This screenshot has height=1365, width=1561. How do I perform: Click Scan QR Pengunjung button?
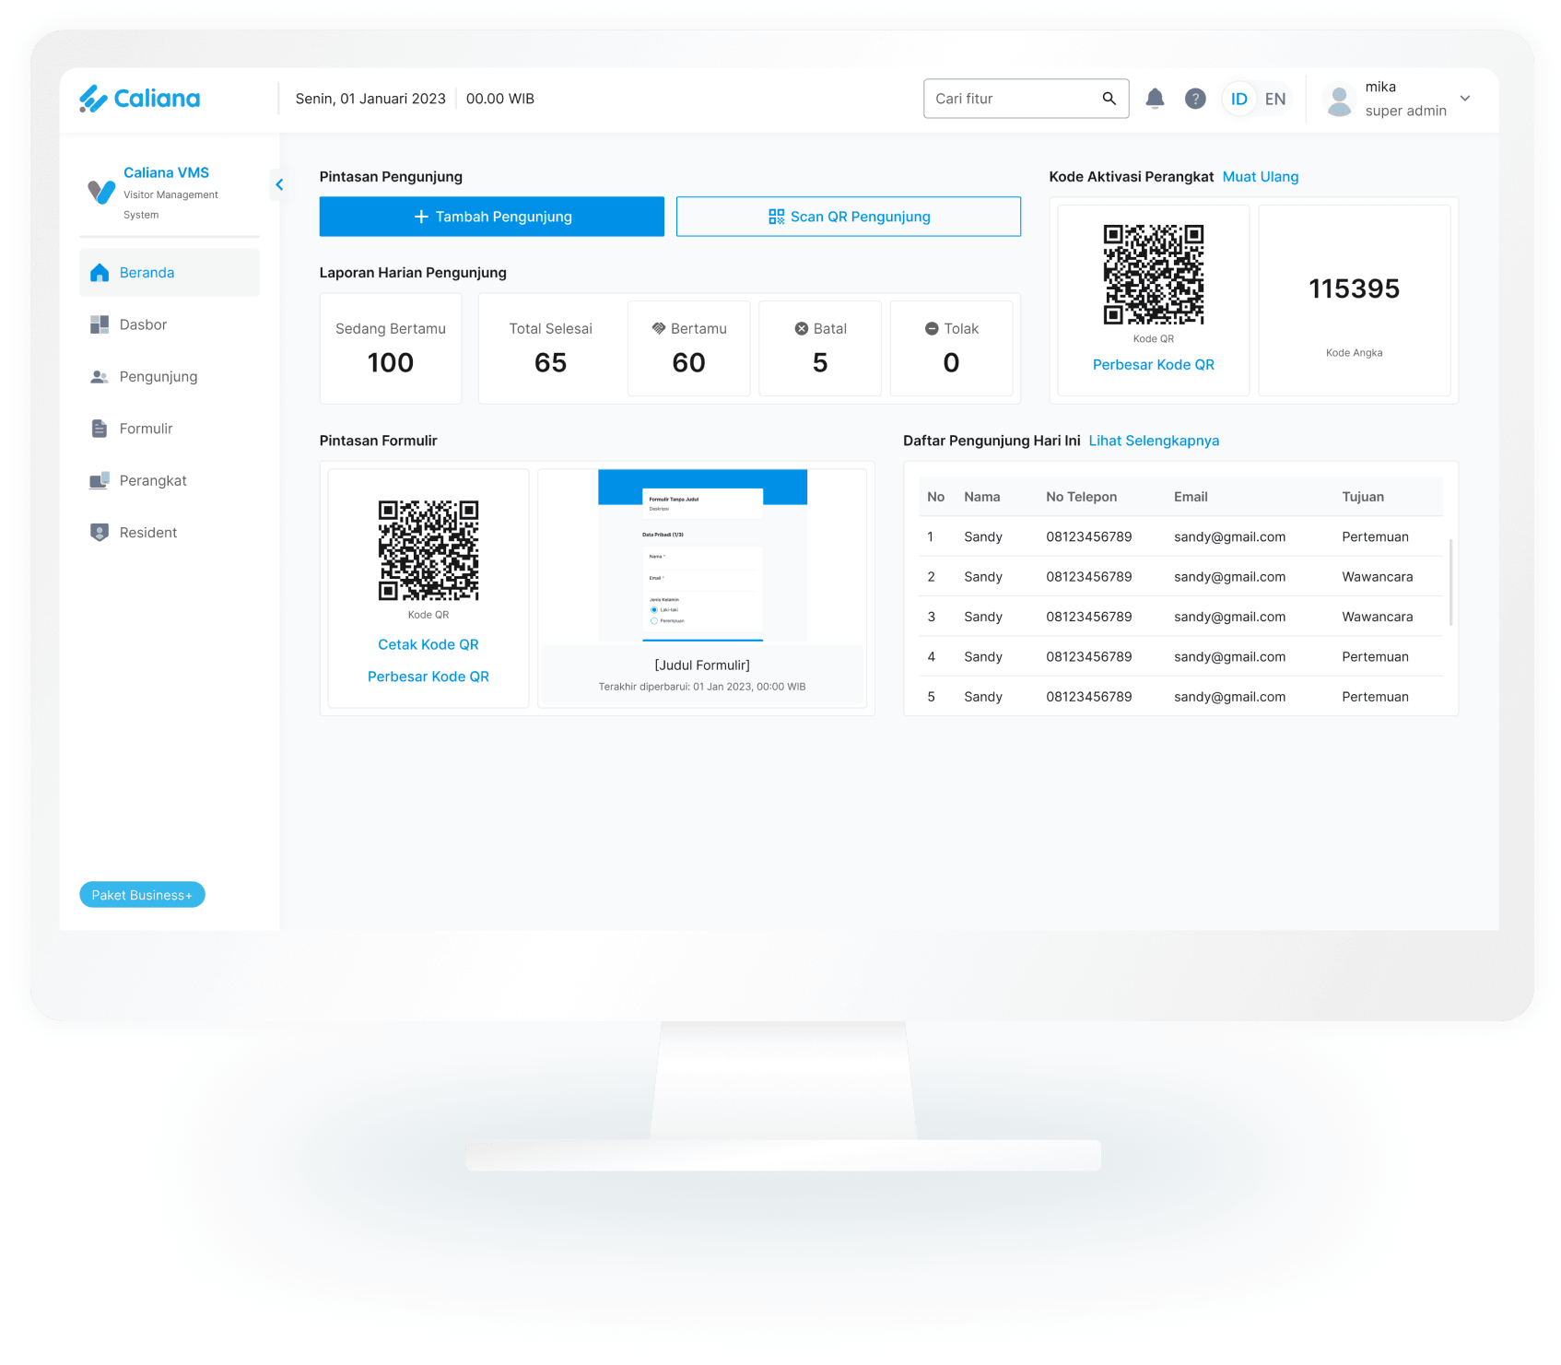point(849,217)
